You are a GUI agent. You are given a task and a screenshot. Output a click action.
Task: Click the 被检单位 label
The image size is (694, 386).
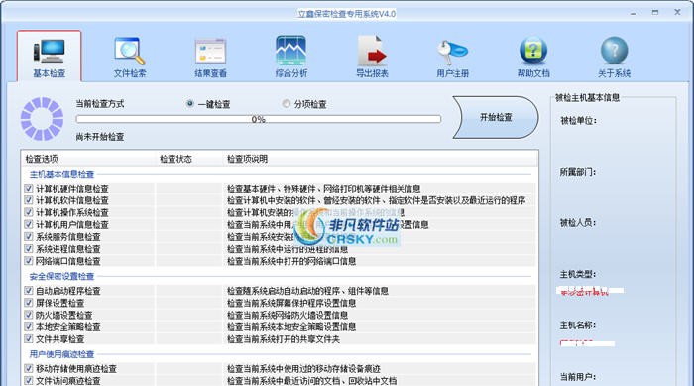(x=578, y=120)
